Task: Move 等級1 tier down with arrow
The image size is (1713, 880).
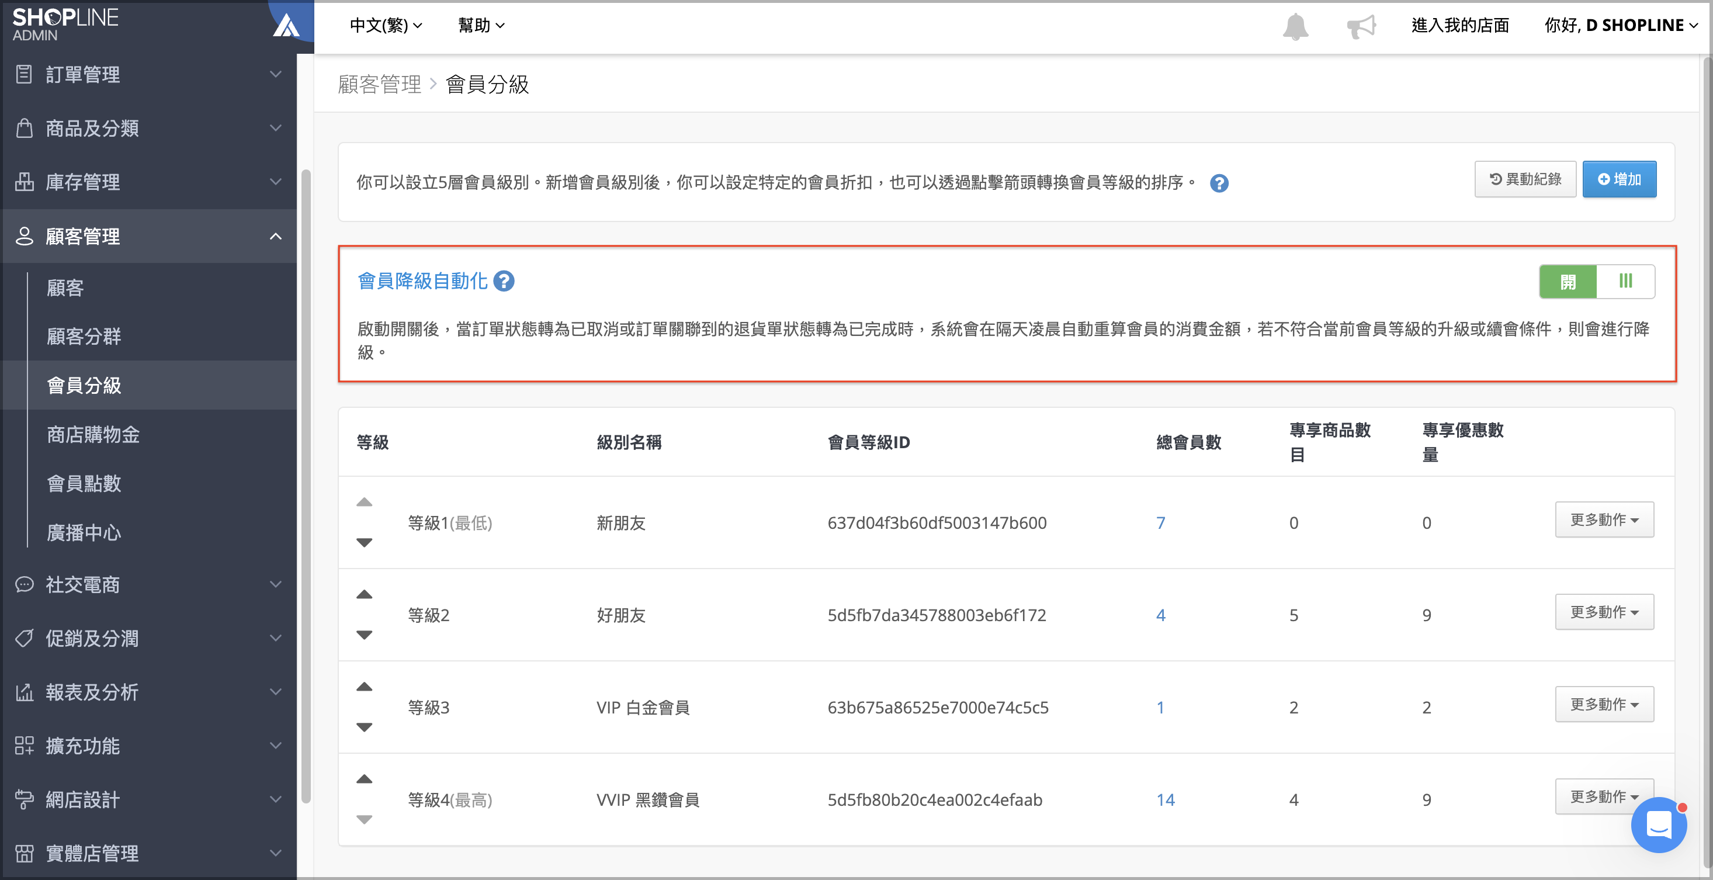Action: 365,542
